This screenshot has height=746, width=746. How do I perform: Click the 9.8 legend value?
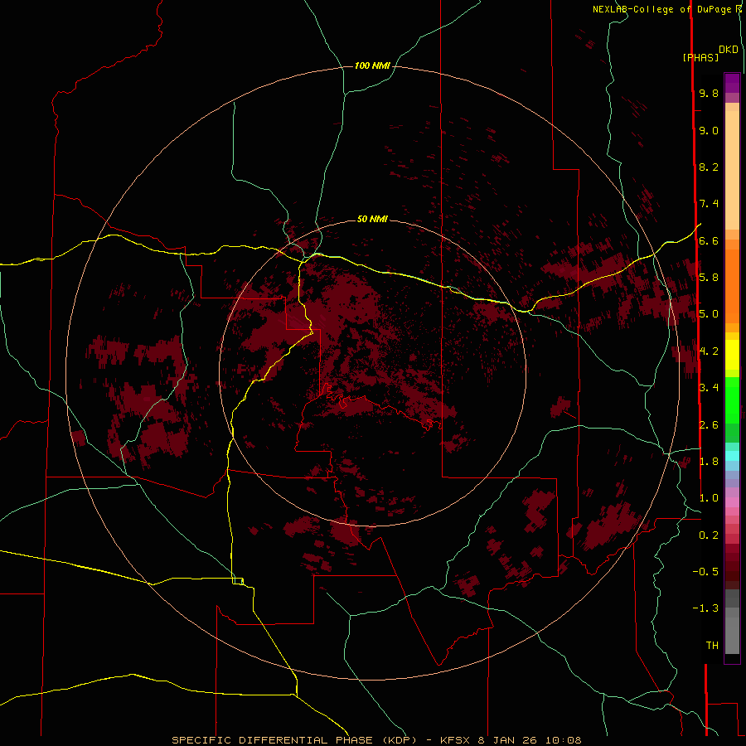click(x=709, y=93)
